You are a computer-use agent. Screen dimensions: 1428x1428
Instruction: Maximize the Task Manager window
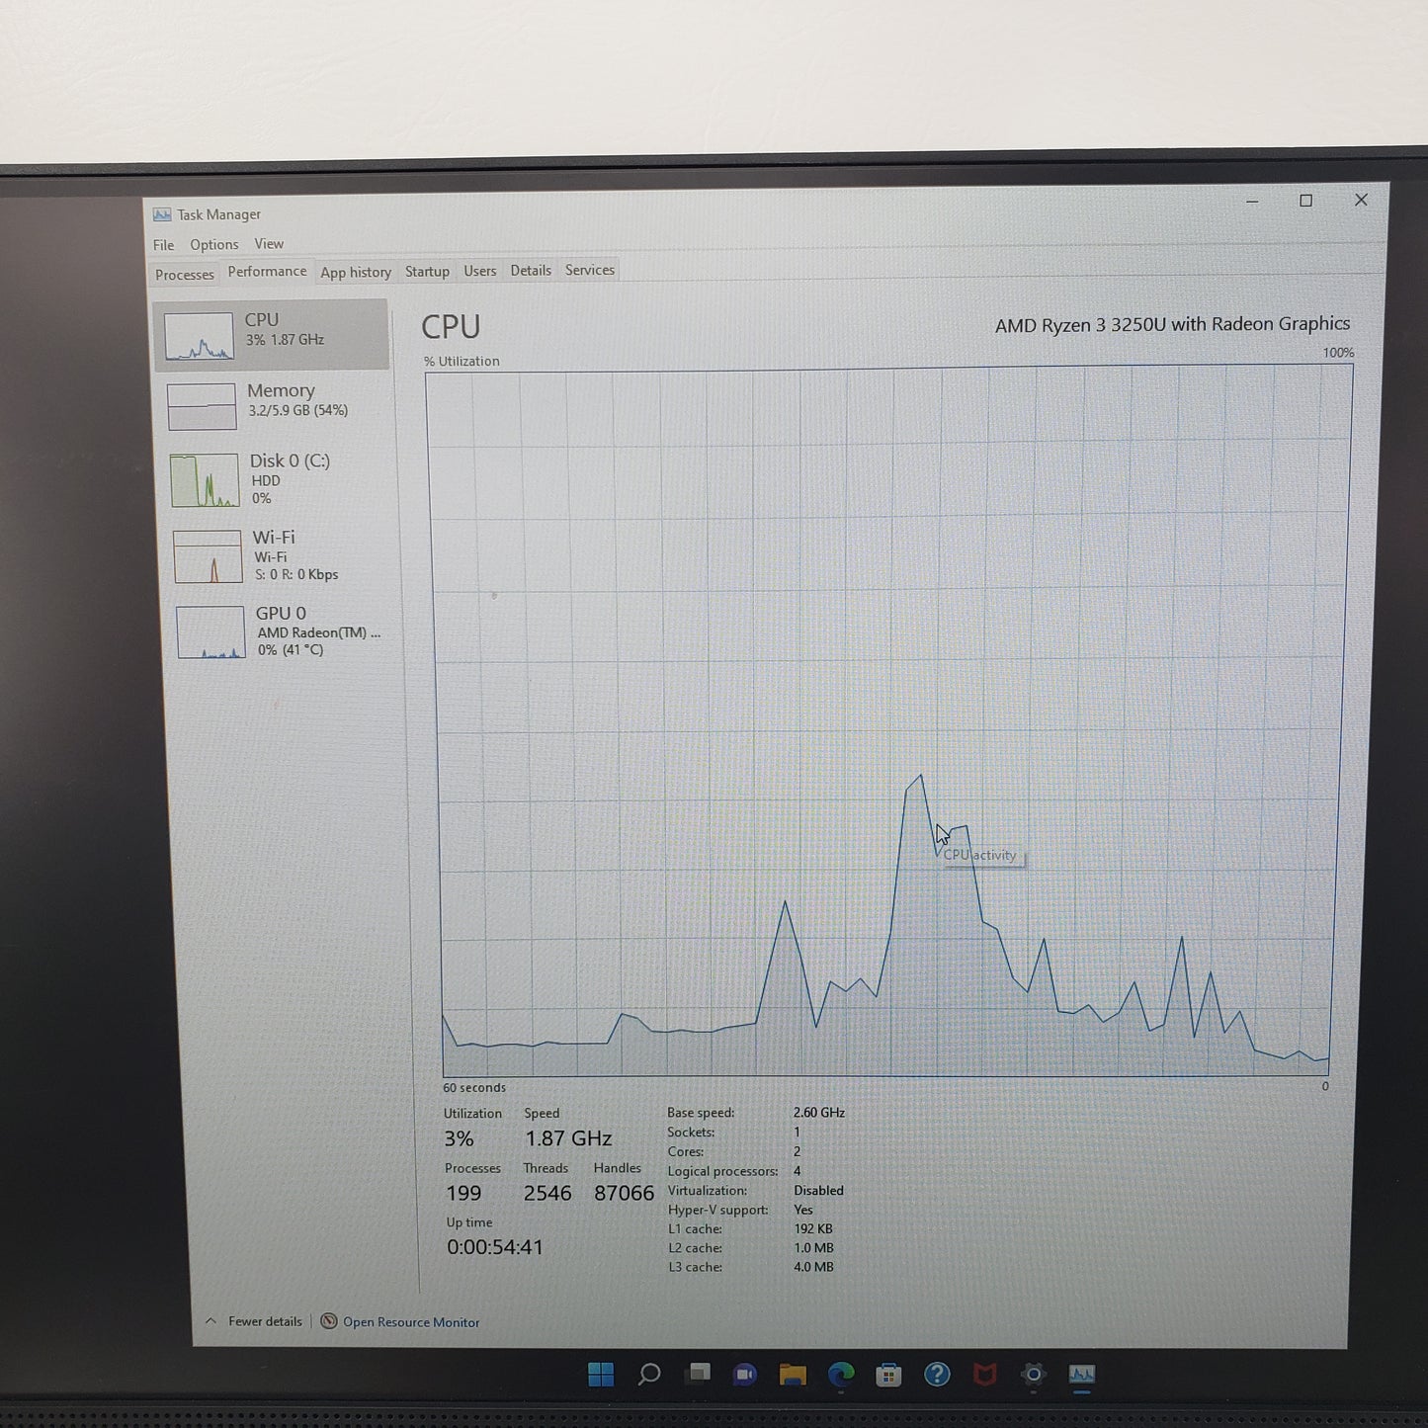click(1305, 201)
